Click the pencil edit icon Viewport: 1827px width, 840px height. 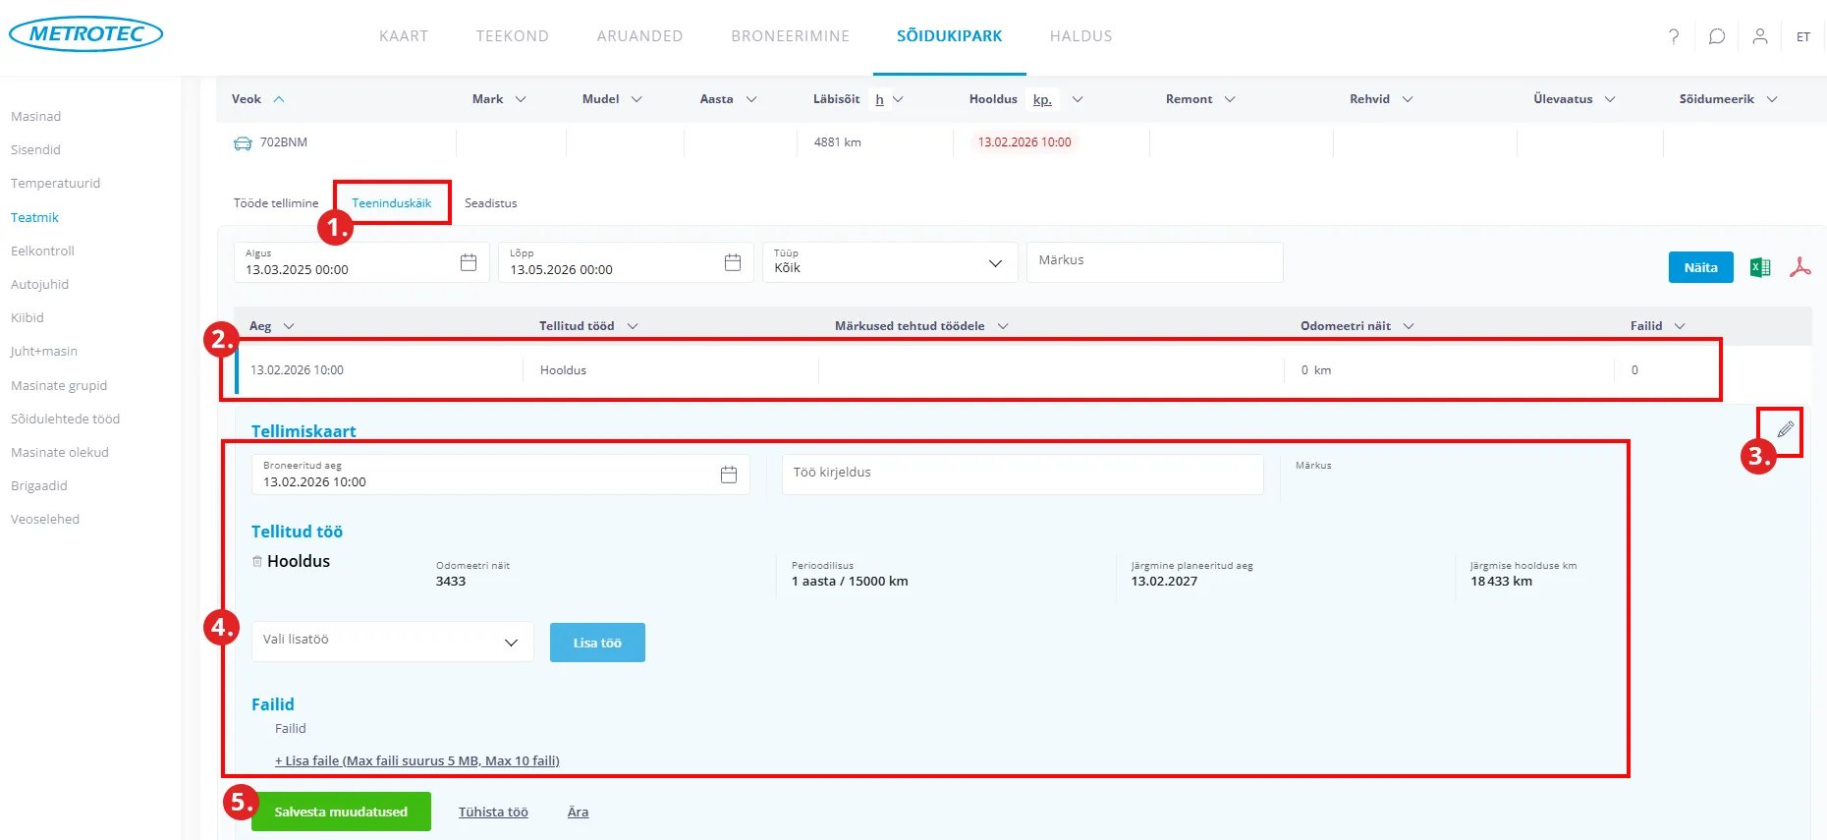[1785, 429]
